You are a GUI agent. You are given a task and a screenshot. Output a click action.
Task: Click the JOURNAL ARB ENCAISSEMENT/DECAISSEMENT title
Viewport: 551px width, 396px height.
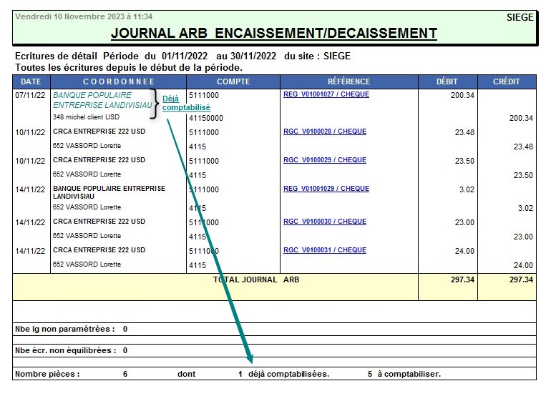point(274,33)
